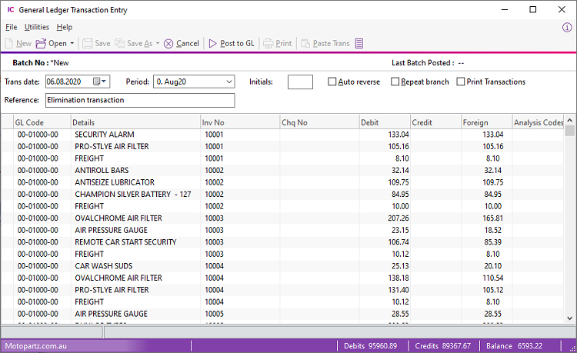The width and height of the screenshot is (577, 353).
Task: Open the File menu
Action: click(x=11, y=27)
